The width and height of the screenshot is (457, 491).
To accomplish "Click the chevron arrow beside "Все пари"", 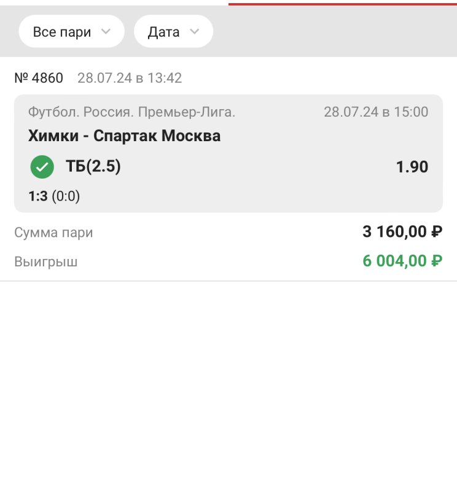I will pyautogui.click(x=106, y=32).
